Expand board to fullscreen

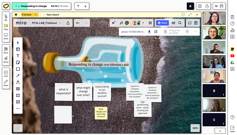[x=190, y=15]
